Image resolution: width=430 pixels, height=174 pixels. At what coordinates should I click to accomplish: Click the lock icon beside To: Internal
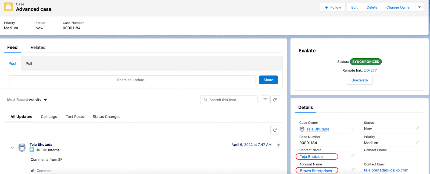(x=38, y=150)
